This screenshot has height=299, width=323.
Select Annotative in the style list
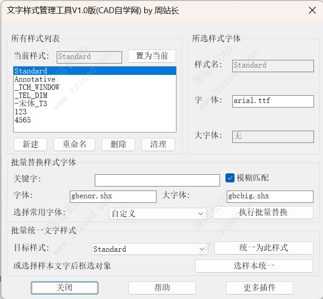pos(35,79)
